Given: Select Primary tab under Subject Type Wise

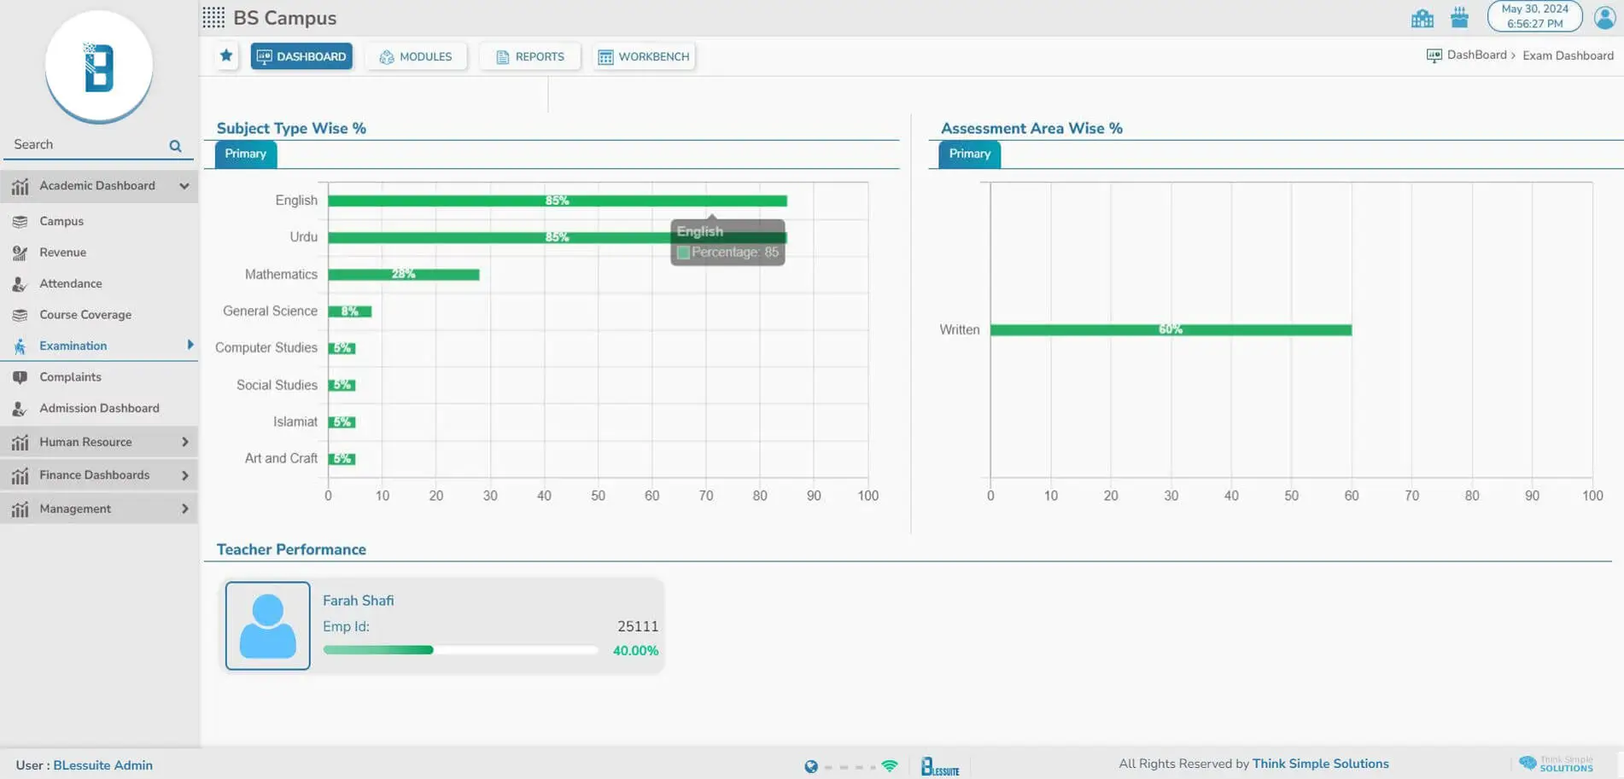Looking at the screenshot, I should click(x=245, y=154).
